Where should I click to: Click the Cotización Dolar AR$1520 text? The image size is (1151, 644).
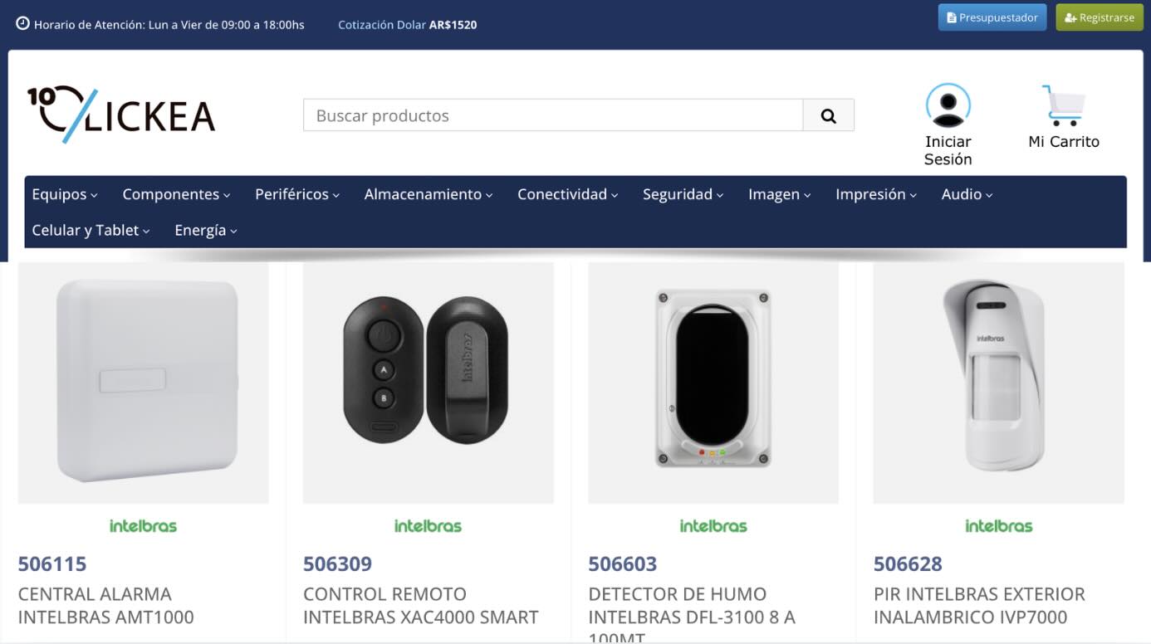point(408,25)
